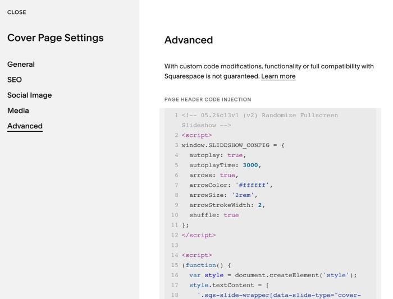Click the script tag on line 14
393x299 pixels.
(196, 255)
